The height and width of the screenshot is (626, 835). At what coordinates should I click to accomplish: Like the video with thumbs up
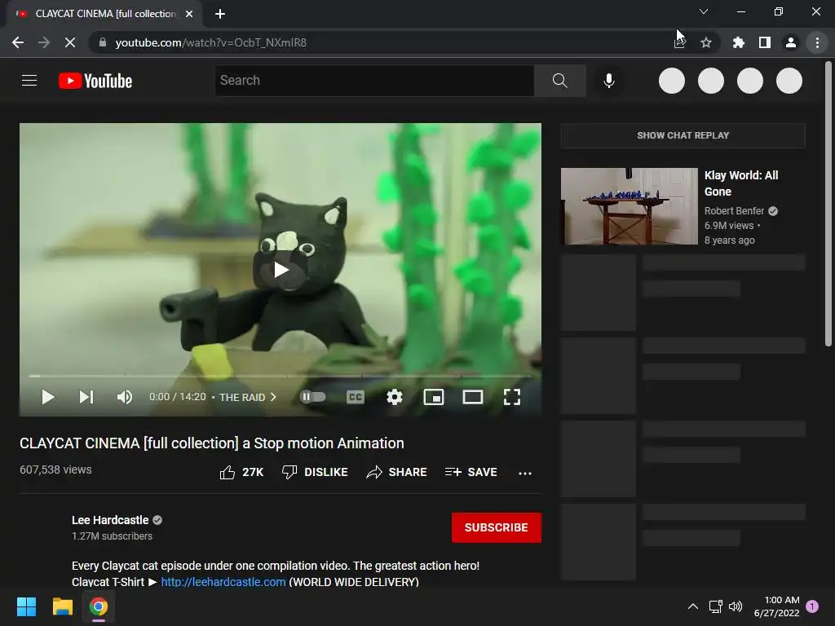point(241,472)
